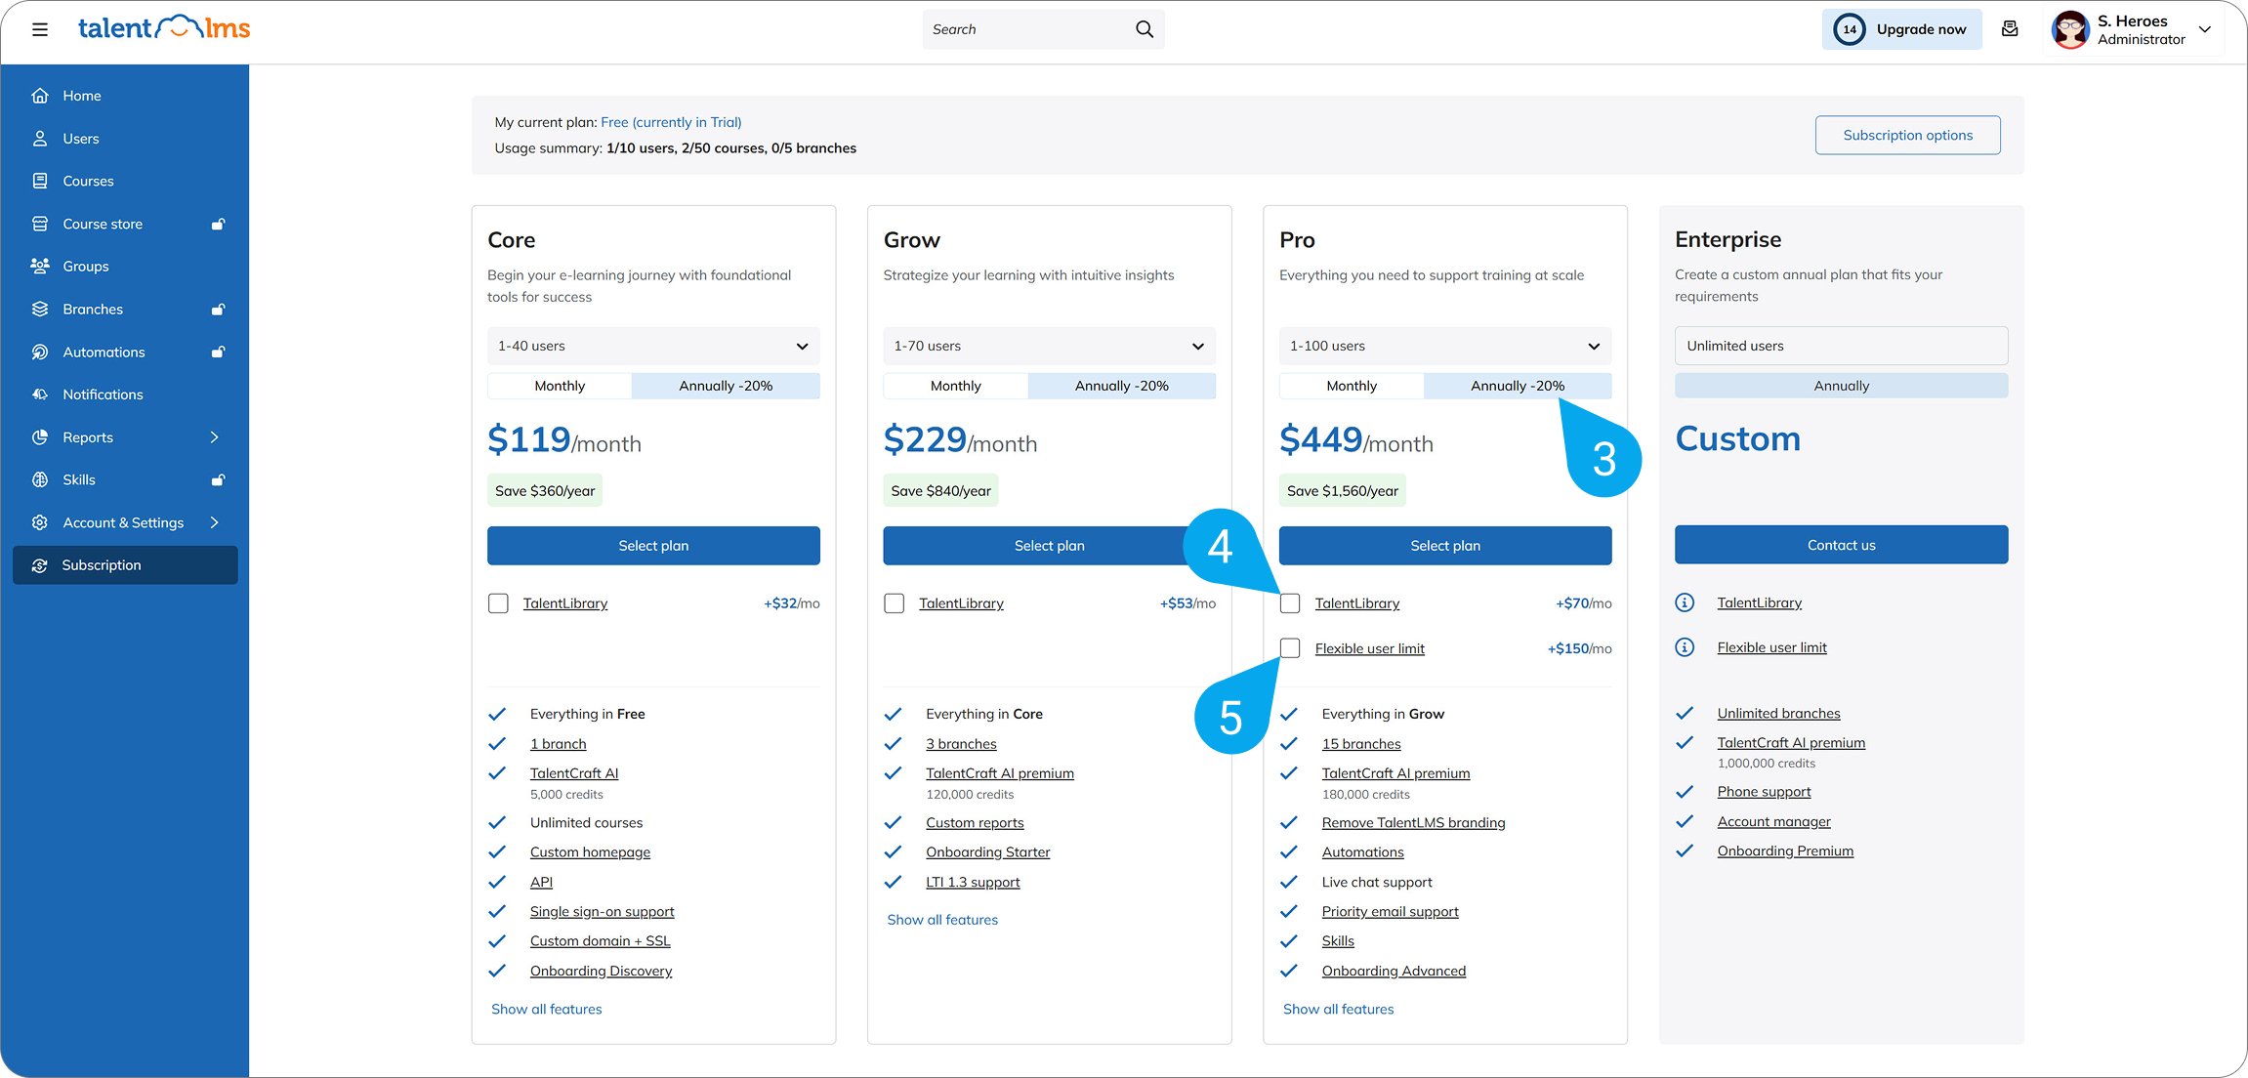This screenshot has height=1078, width=2248.
Task: Check the Grow plan TalentLibrary checkbox
Action: pyautogui.click(x=894, y=603)
